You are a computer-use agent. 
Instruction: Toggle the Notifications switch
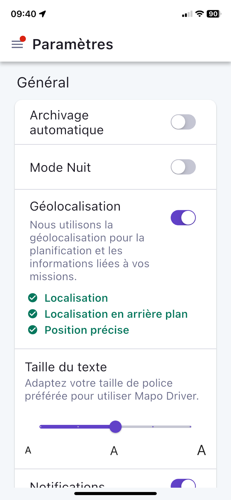(x=183, y=484)
